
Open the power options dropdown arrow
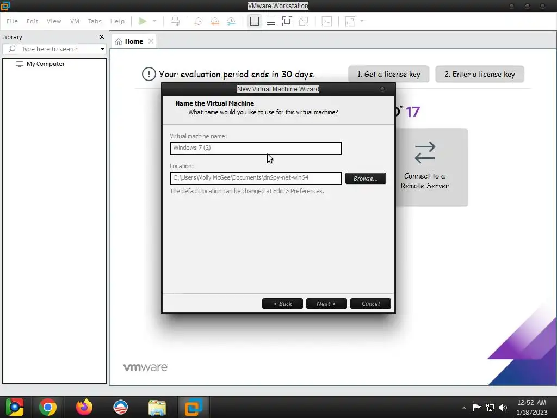coord(154,21)
